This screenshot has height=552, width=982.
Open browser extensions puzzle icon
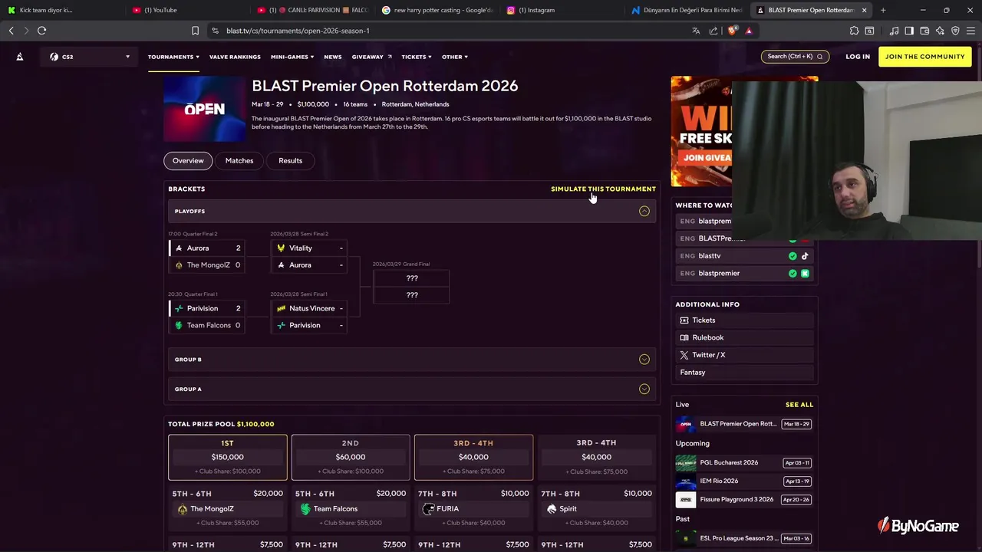pyautogui.click(x=854, y=31)
